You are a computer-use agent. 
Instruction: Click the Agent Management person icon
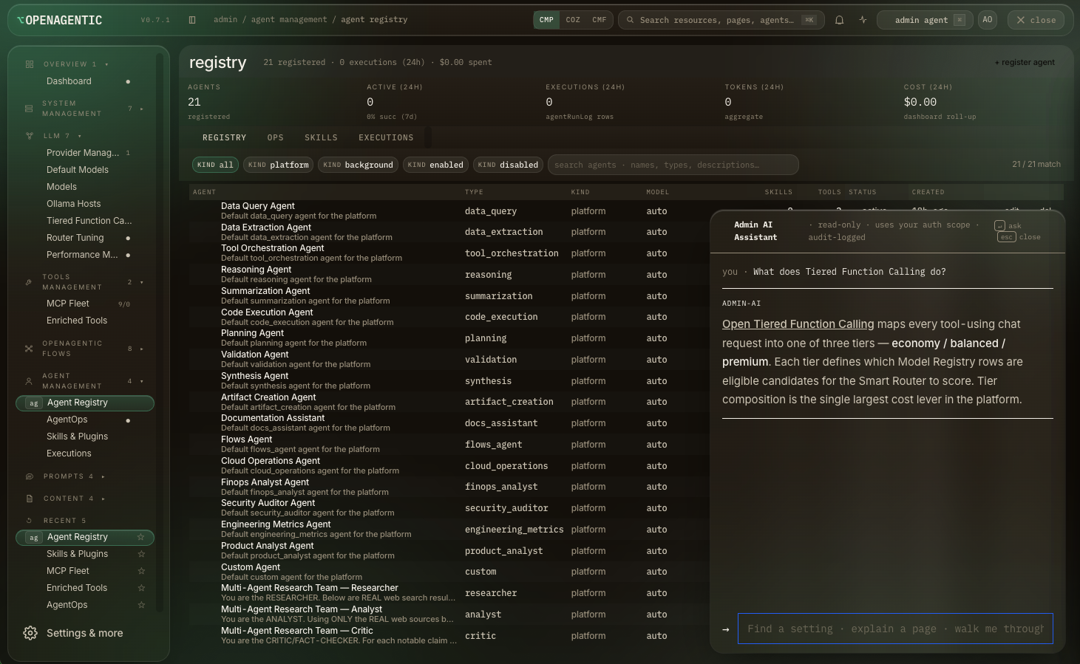29,381
